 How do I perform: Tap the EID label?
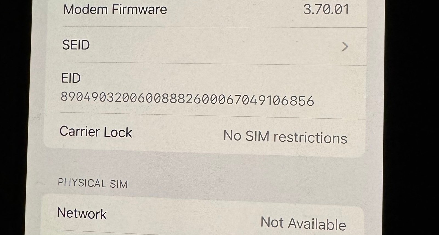pos(71,78)
